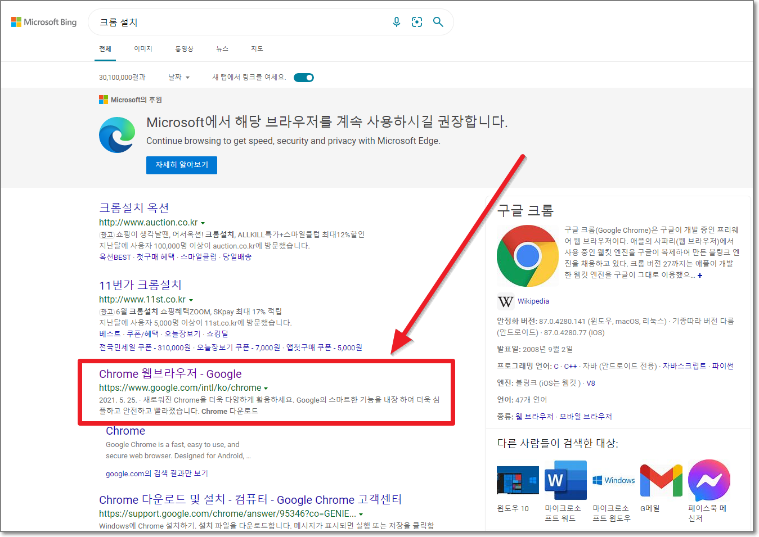759x537 pixels.
Task: Click 쿠폰/혜택 sitelink
Action: click(142, 334)
